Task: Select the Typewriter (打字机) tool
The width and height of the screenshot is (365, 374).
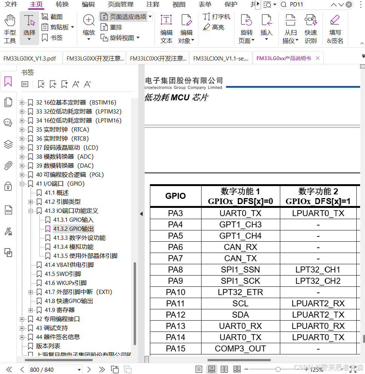Action: pos(217,17)
